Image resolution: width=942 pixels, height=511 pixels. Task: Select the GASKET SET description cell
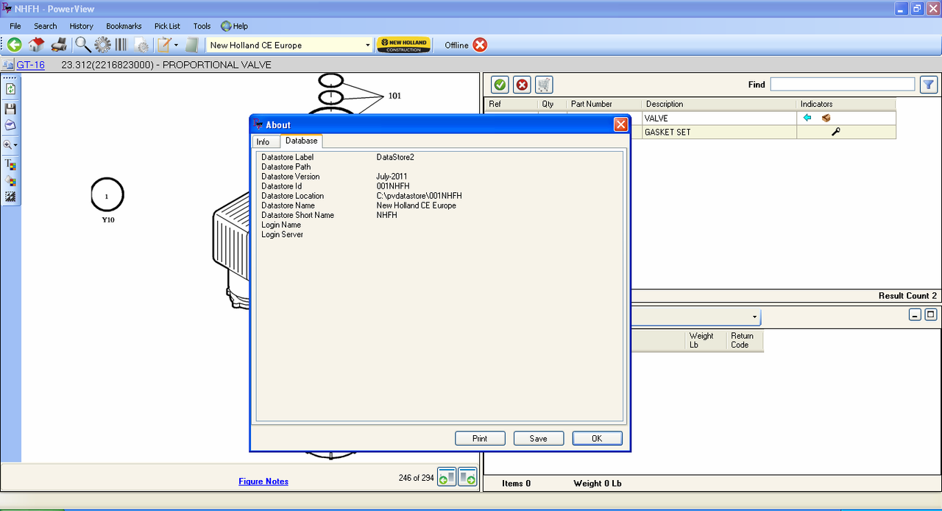[x=719, y=132]
